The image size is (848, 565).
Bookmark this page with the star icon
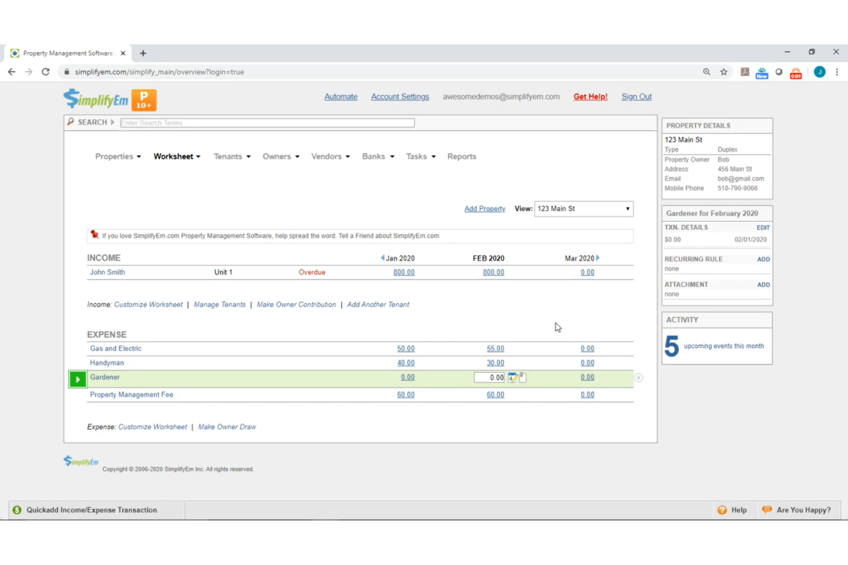pos(724,72)
